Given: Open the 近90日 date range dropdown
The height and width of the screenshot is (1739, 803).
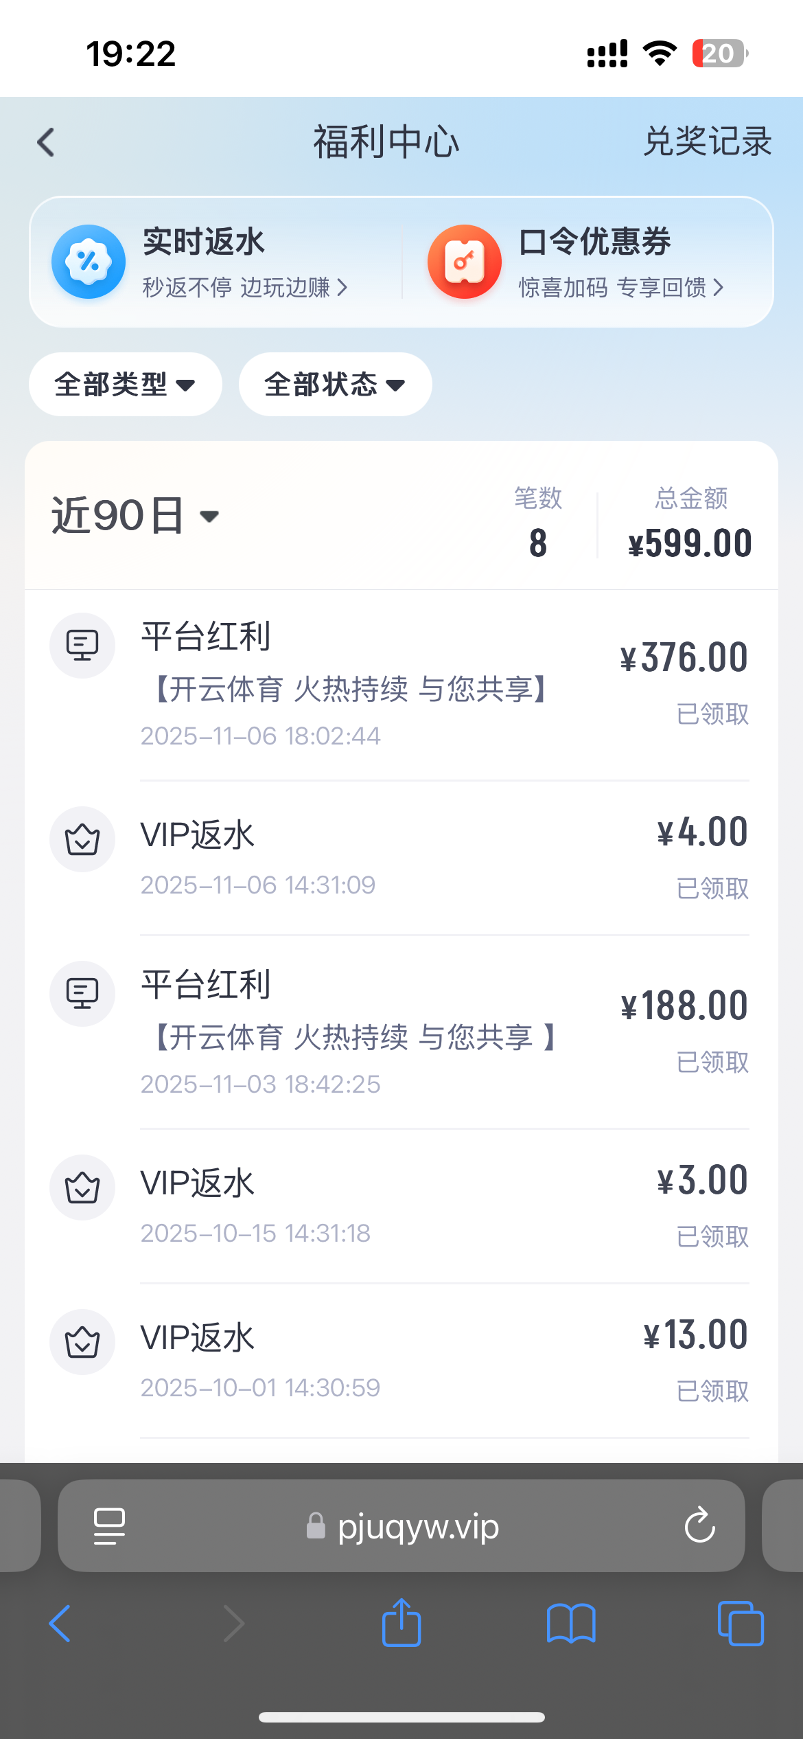Looking at the screenshot, I should coord(135,516).
